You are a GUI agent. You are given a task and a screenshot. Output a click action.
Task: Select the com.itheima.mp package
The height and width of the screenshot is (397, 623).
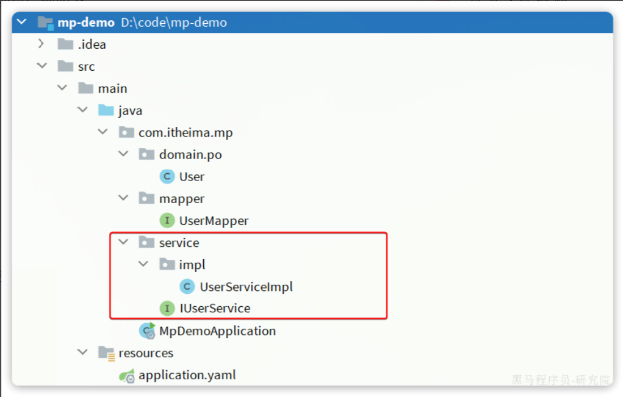[x=185, y=133]
